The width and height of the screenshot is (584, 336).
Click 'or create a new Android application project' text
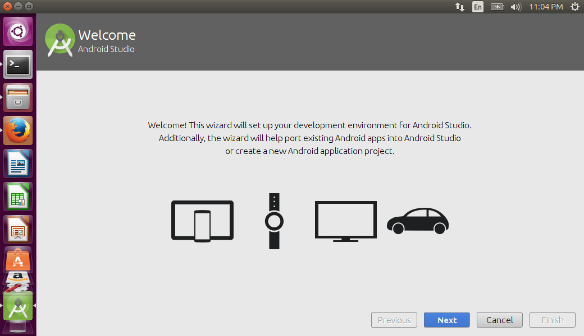pyautogui.click(x=309, y=151)
